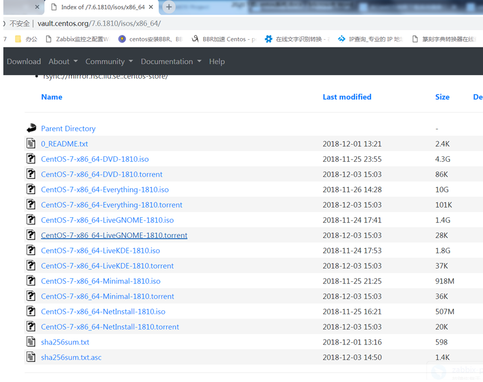This screenshot has height=382, width=483.
Task: Click the text-file icon beside sha256sum.txt
Action: coord(31,342)
